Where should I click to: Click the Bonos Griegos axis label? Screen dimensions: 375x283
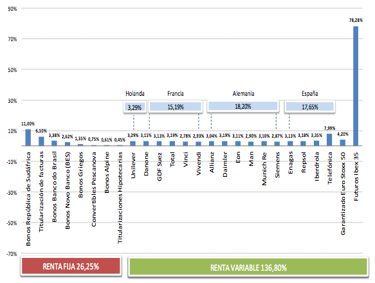[x=80, y=175]
